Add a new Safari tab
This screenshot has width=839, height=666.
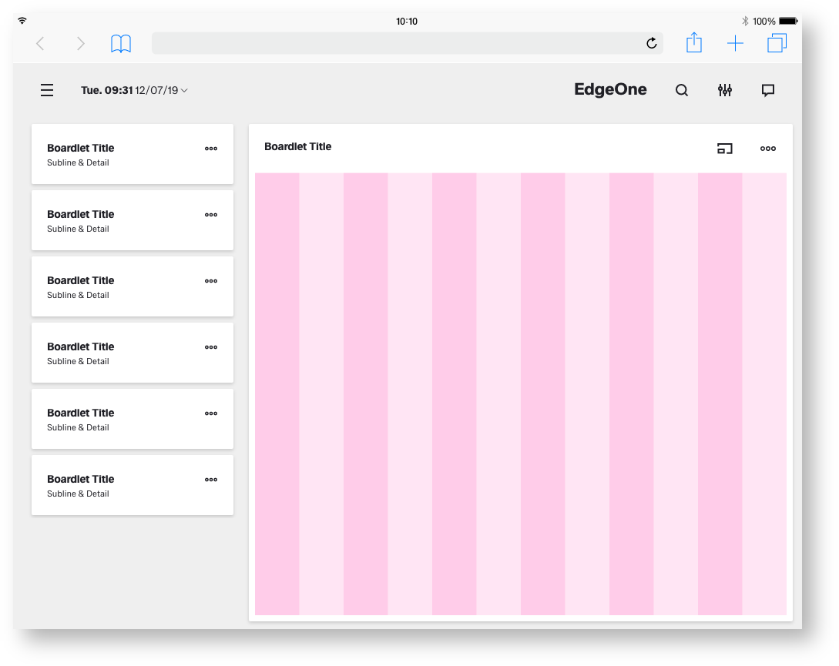click(x=736, y=44)
